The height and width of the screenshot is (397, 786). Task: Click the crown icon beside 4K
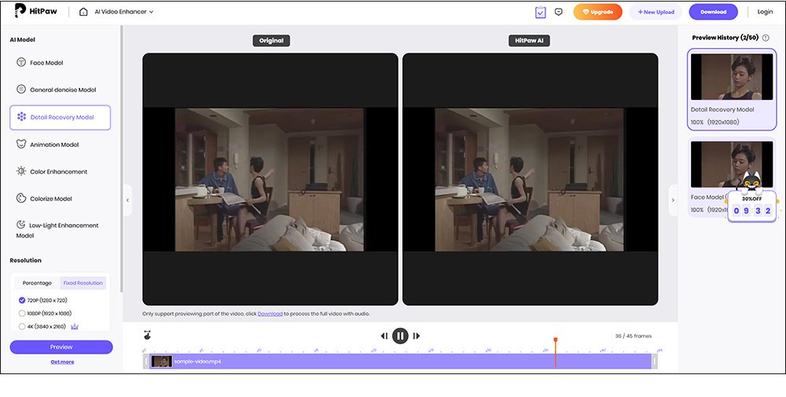click(x=75, y=326)
